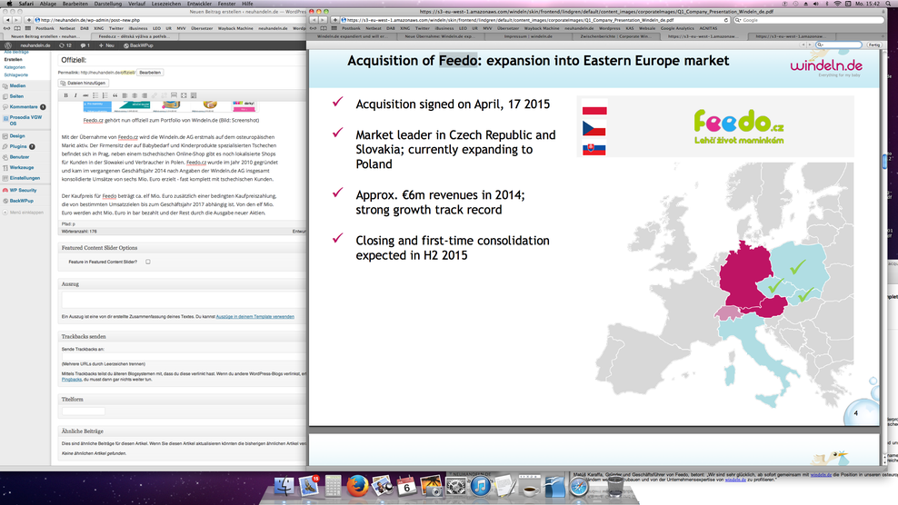The image size is (898, 505).
Task: Go back in the right Safari window
Action: pos(314,20)
